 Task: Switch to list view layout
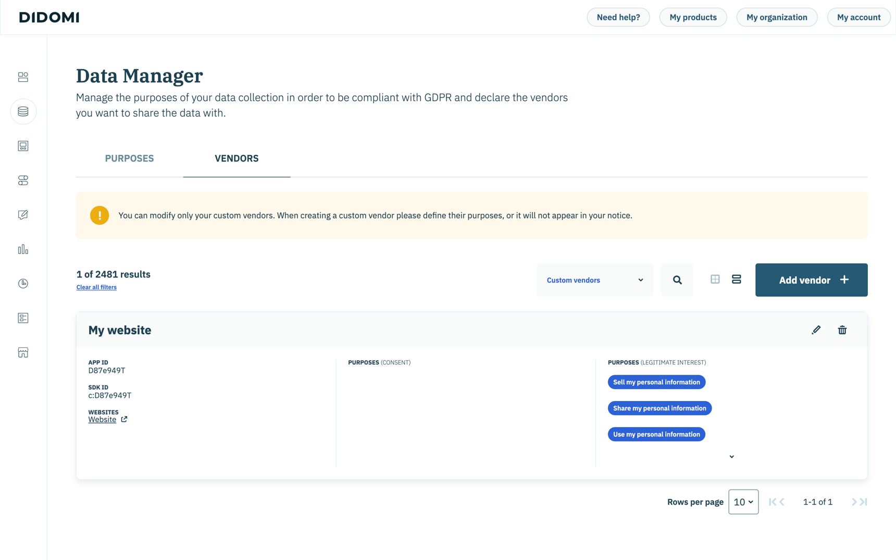736,279
